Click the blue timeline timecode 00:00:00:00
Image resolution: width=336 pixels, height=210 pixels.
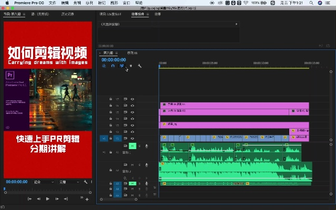click(113, 59)
